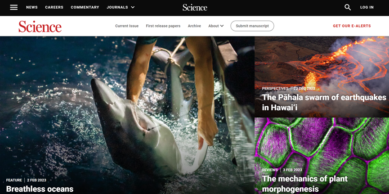Open the Current Issue link
The height and width of the screenshot is (194, 389).
[127, 26]
